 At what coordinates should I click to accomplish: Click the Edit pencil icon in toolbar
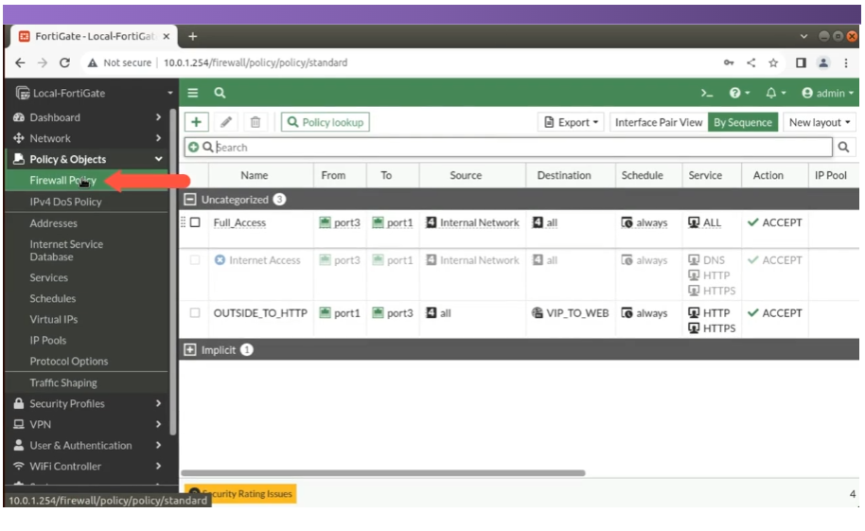225,122
